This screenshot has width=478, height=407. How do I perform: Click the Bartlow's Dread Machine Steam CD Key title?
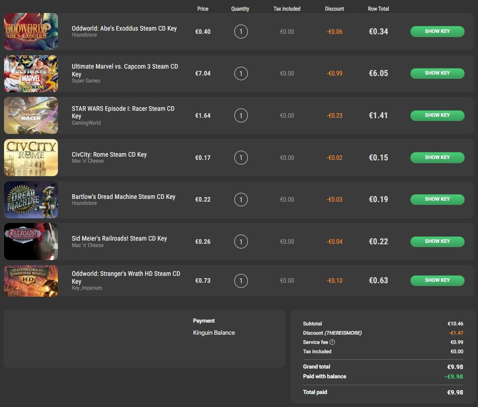point(123,197)
